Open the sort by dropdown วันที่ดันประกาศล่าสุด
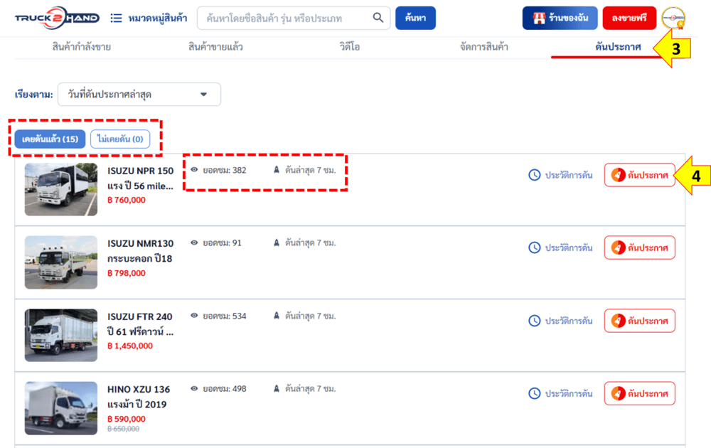Screen dimensions: 711x448 139,95
